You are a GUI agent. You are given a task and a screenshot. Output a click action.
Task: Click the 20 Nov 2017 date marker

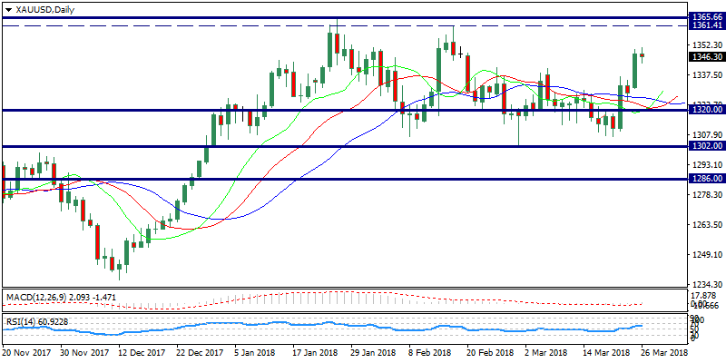pyautogui.click(x=25, y=352)
